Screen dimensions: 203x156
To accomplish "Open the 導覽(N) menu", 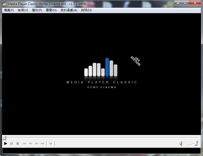I will [x=51, y=10].
